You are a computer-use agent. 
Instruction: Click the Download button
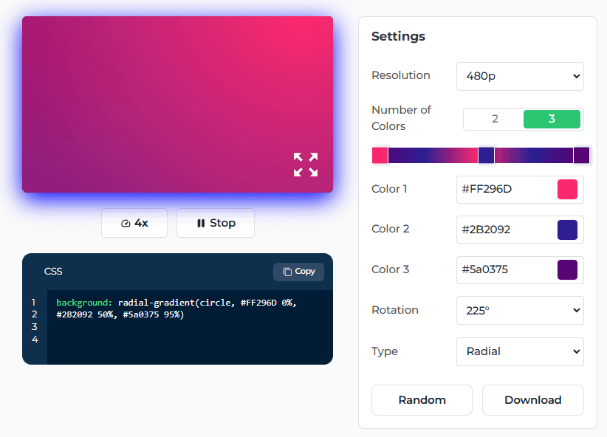532,399
